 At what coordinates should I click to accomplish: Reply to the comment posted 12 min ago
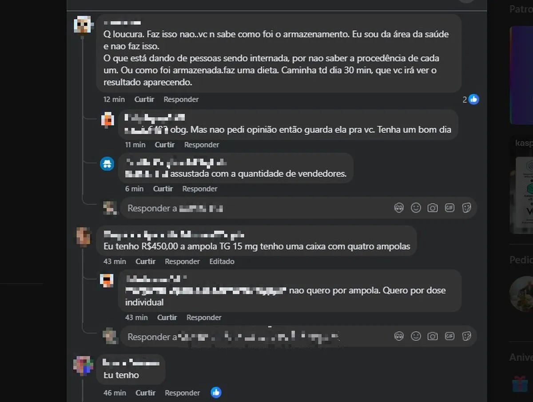pyautogui.click(x=181, y=99)
